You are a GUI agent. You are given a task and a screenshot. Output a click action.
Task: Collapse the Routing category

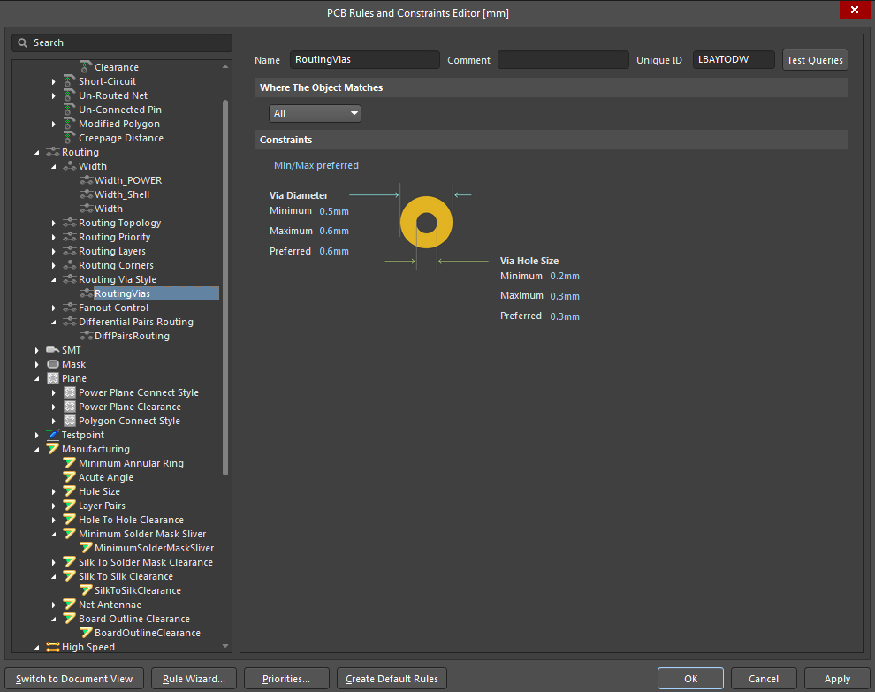36,152
